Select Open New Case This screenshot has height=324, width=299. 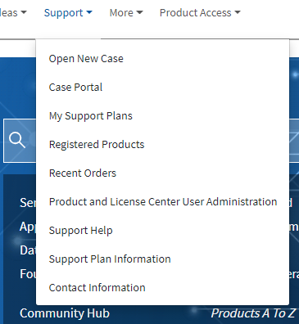click(x=86, y=59)
